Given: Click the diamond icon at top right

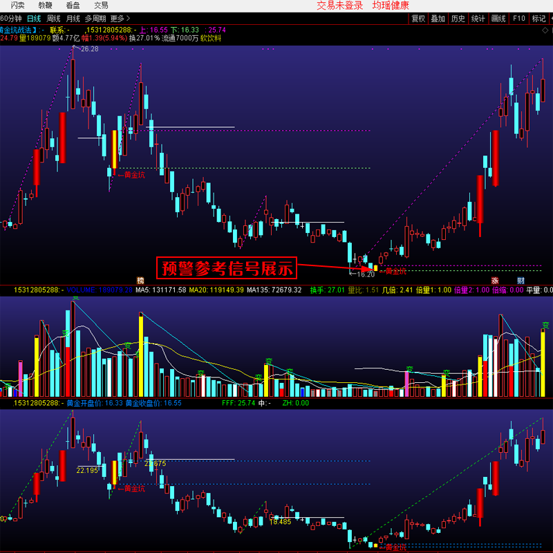Looking at the screenshot, I should pyautogui.click(x=545, y=30).
